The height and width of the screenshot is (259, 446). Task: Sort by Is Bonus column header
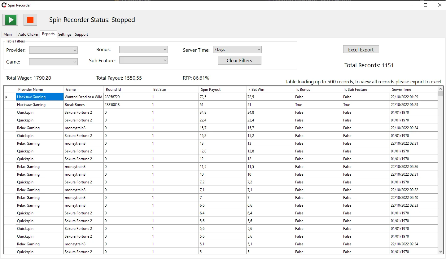(318, 90)
